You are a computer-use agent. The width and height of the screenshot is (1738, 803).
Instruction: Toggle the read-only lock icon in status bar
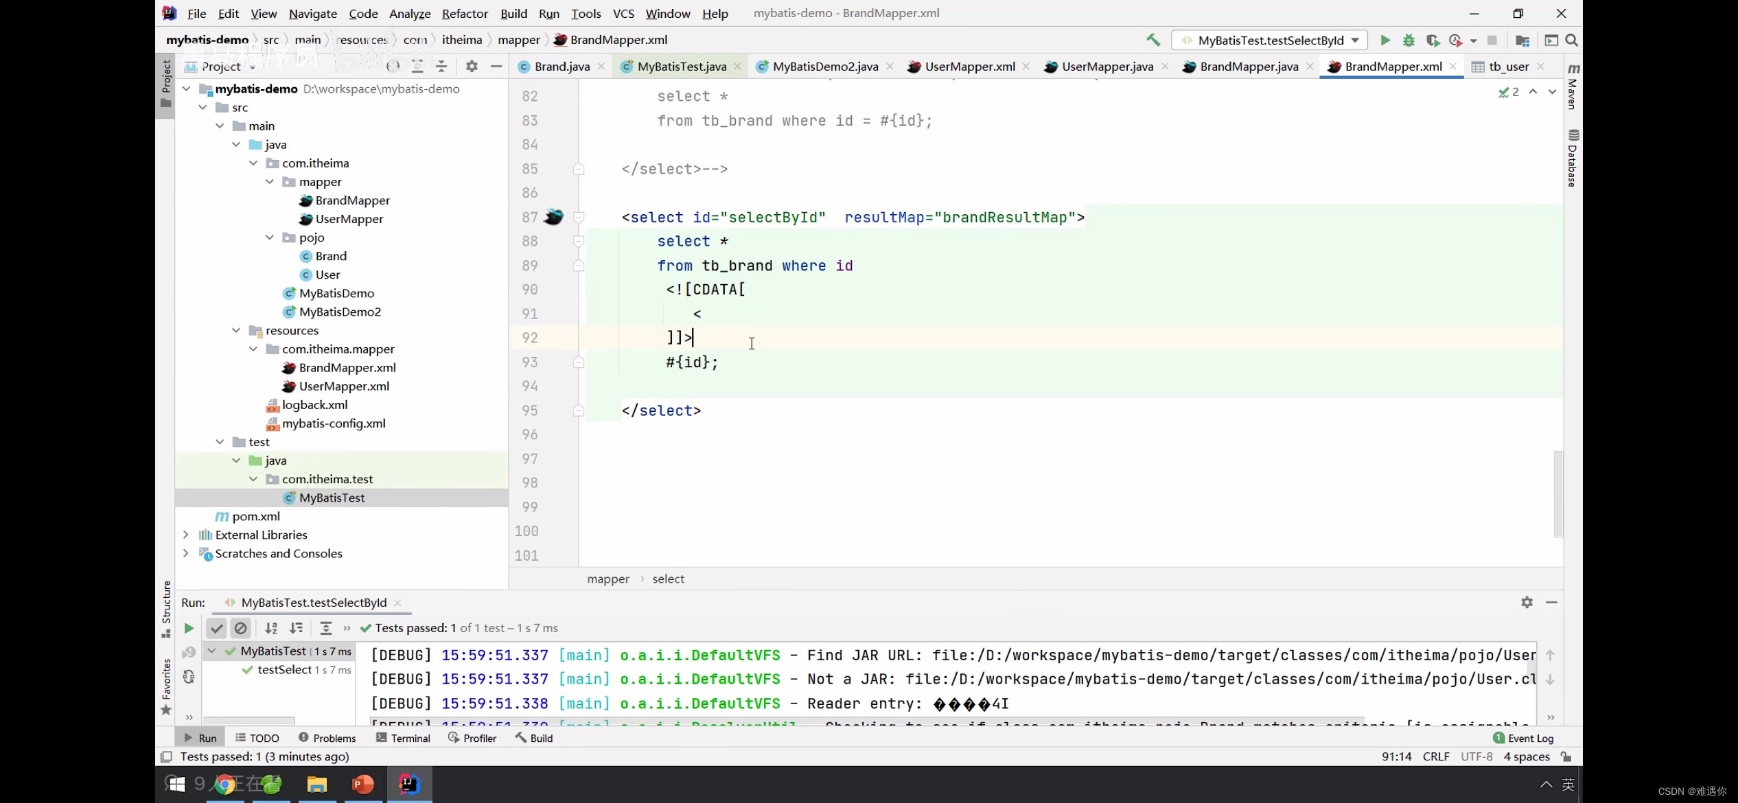coord(1567,756)
